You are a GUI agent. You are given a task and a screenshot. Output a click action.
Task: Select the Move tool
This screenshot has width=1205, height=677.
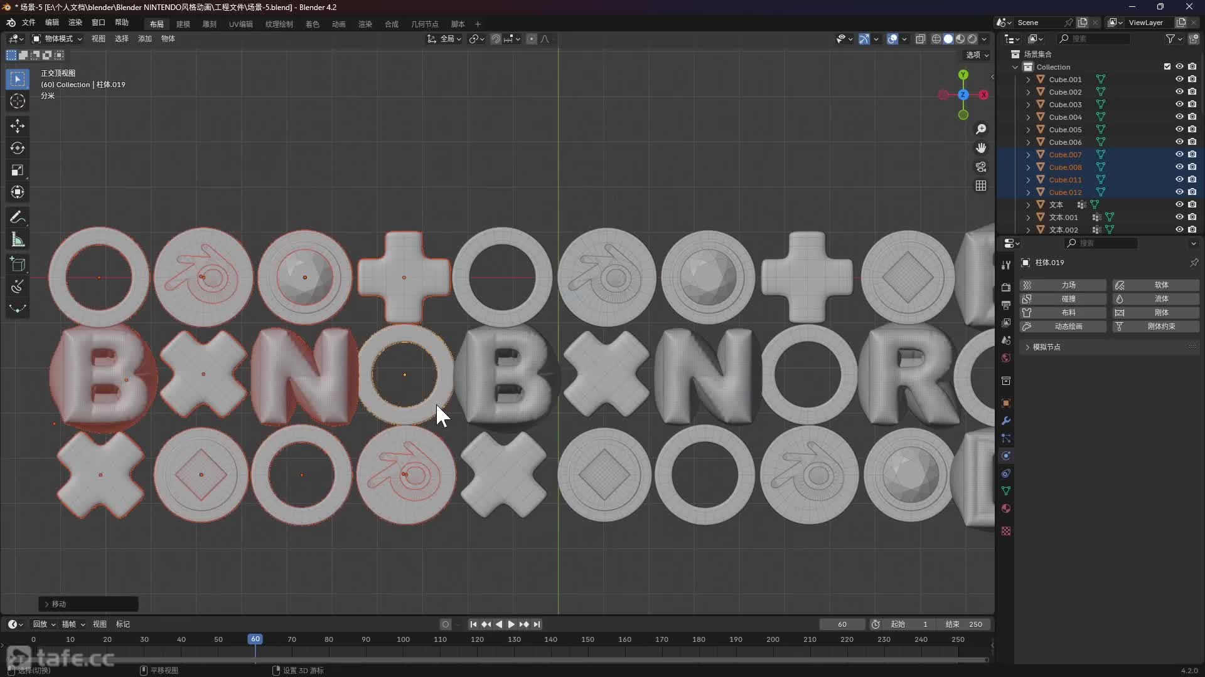(18, 126)
